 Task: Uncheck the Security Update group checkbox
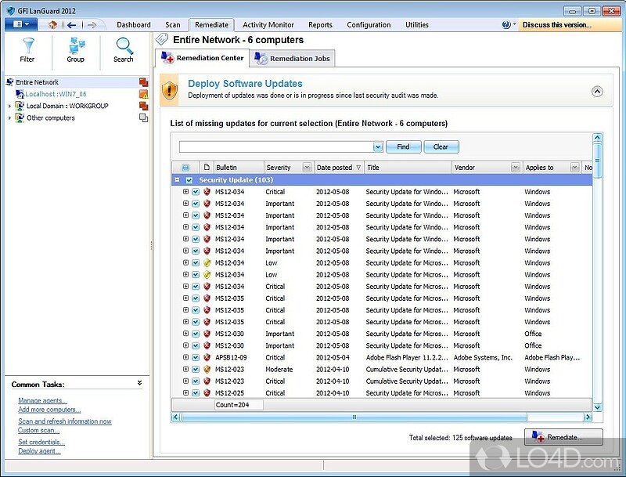point(189,180)
